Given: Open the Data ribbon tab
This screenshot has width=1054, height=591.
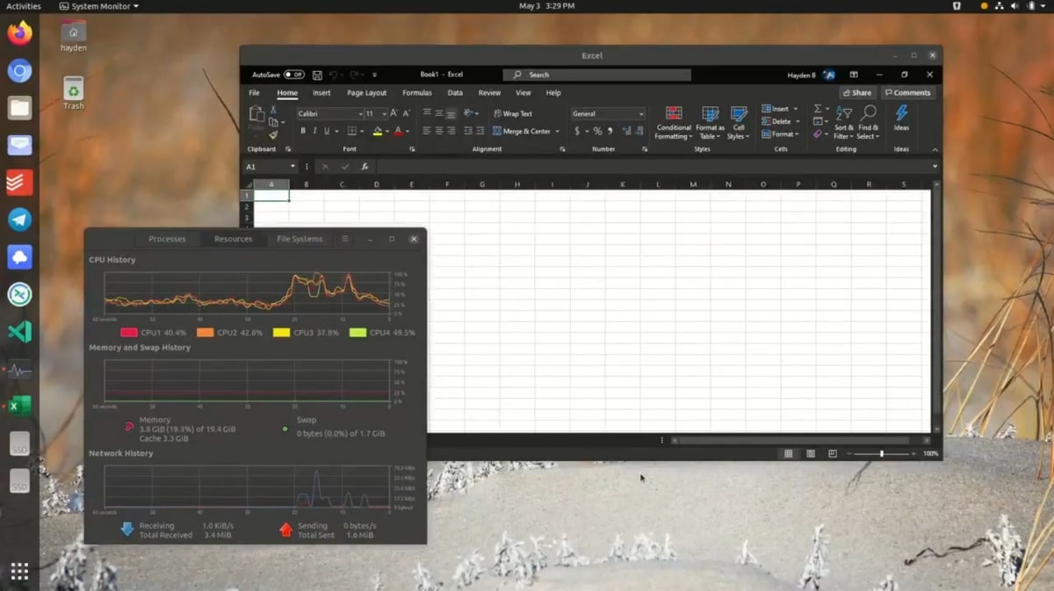Looking at the screenshot, I should 455,92.
